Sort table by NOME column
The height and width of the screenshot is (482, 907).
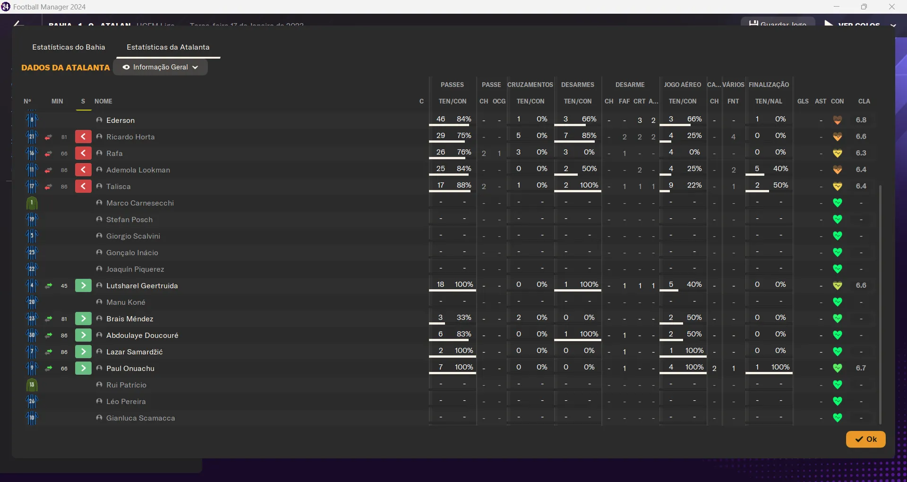tap(103, 101)
